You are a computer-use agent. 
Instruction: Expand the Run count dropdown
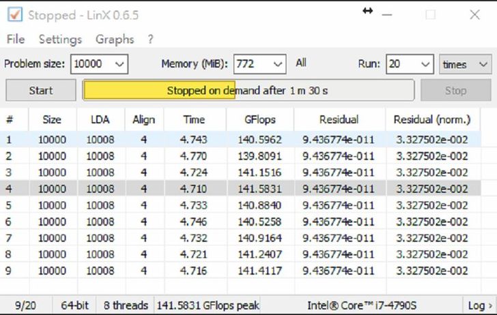point(425,64)
